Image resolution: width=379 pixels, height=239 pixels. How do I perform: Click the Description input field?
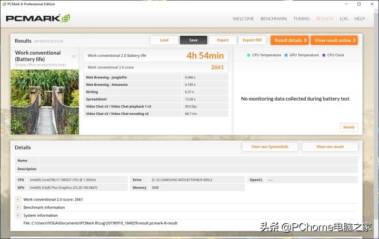(x=198, y=169)
